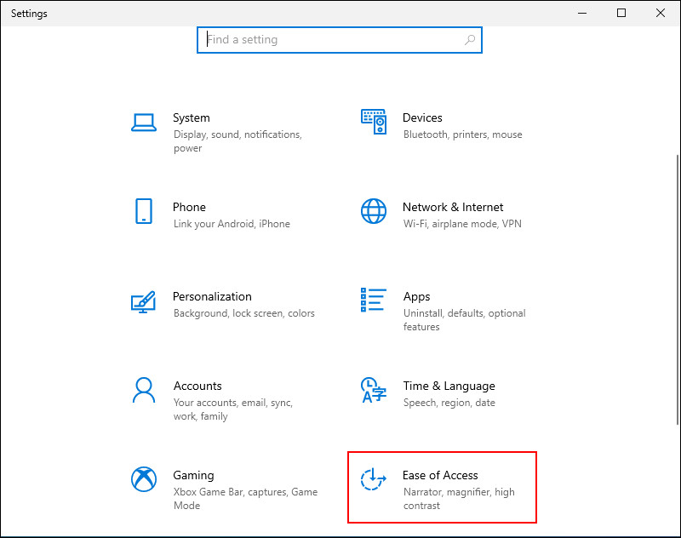Focus the 'Find a setting' search field

pos(332,40)
